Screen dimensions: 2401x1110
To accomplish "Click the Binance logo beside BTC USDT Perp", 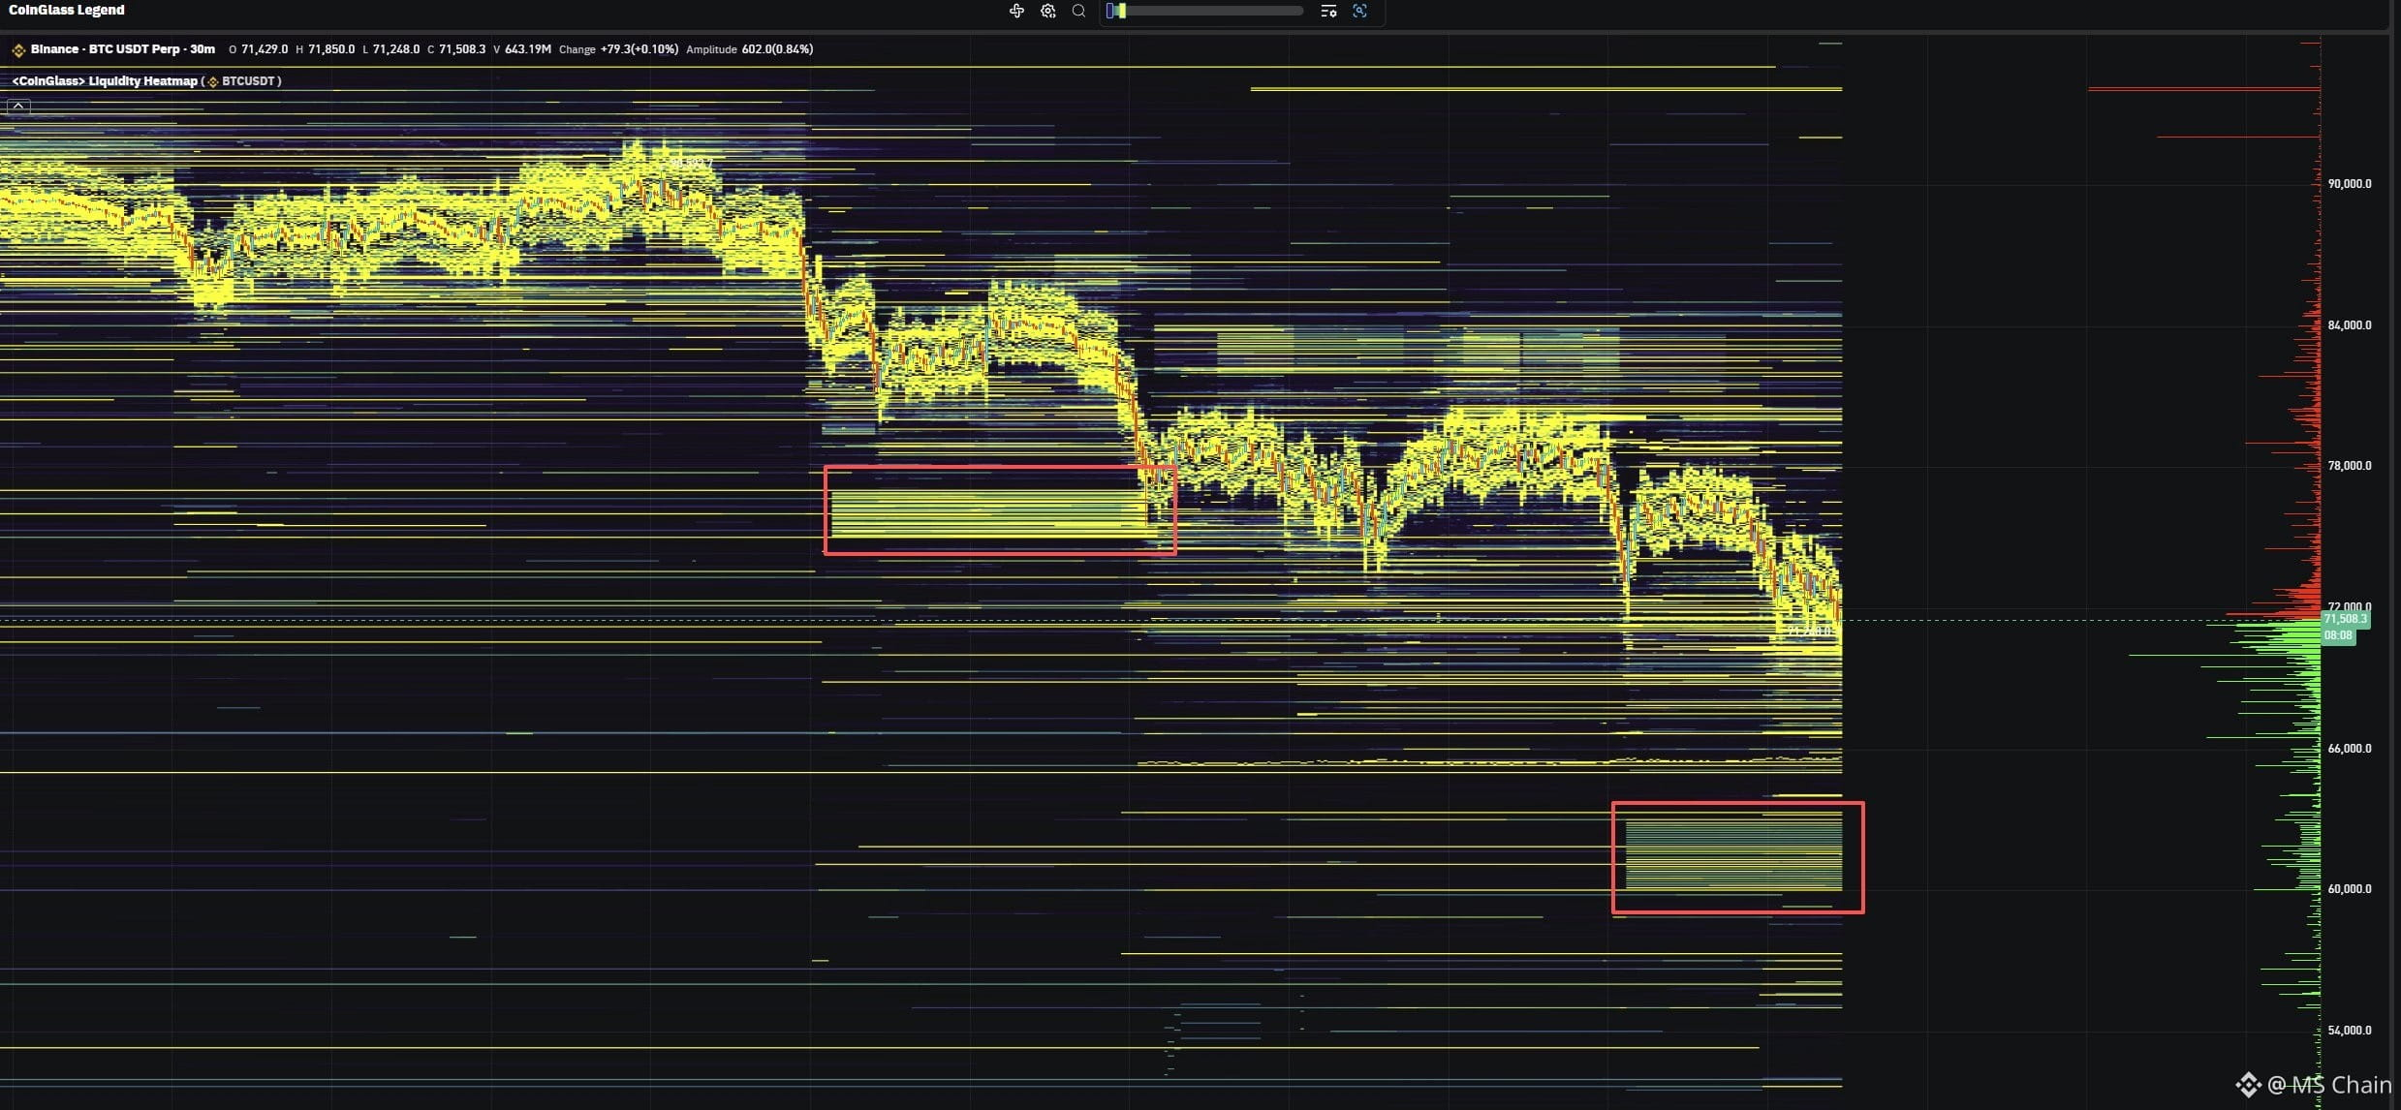I will pyautogui.click(x=18, y=49).
